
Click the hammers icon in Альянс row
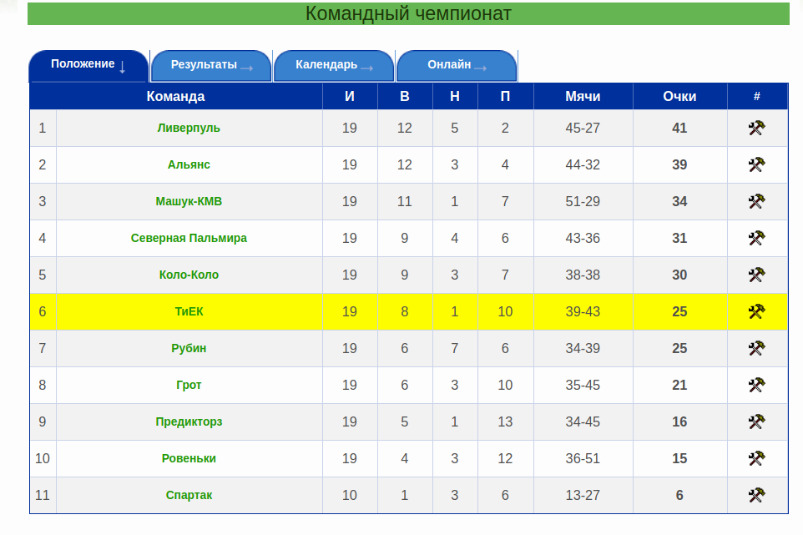tap(756, 165)
